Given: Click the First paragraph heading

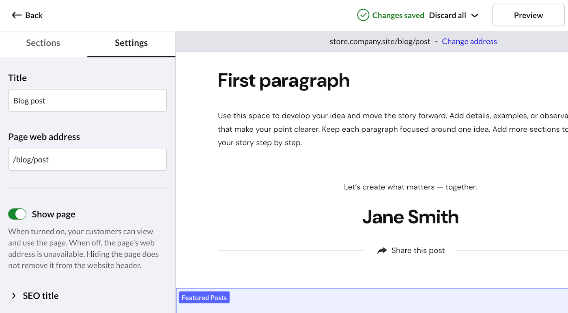Looking at the screenshot, I should point(284,80).
